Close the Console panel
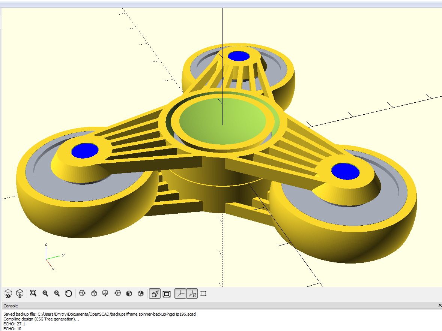The image size is (442, 331). pyautogui.click(x=440, y=306)
